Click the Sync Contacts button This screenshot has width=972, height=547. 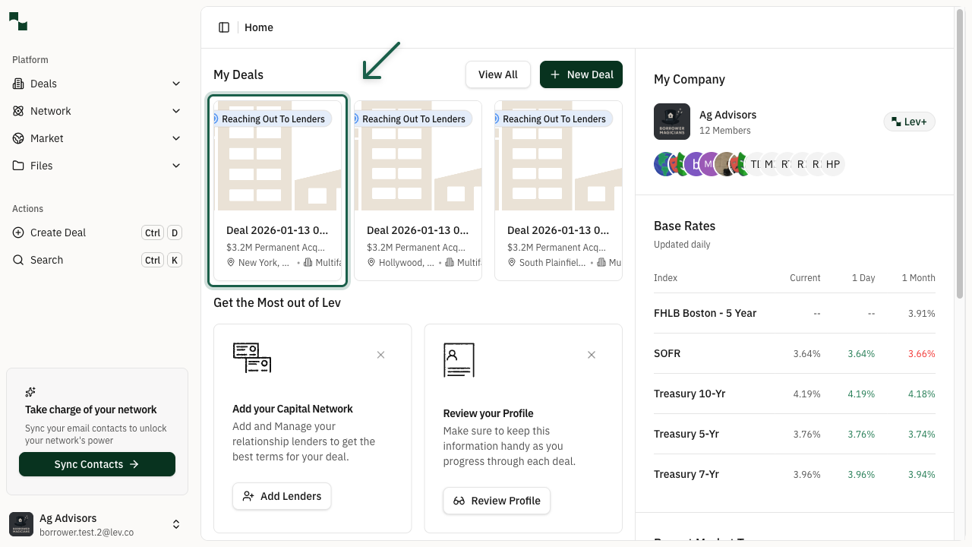[x=96, y=464]
